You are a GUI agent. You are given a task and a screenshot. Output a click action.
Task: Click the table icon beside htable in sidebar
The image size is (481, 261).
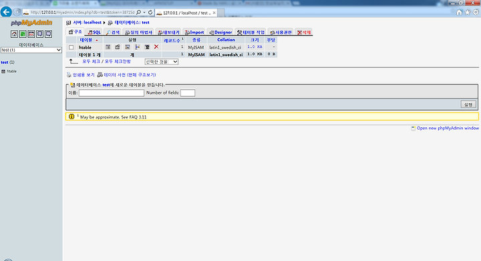3,71
